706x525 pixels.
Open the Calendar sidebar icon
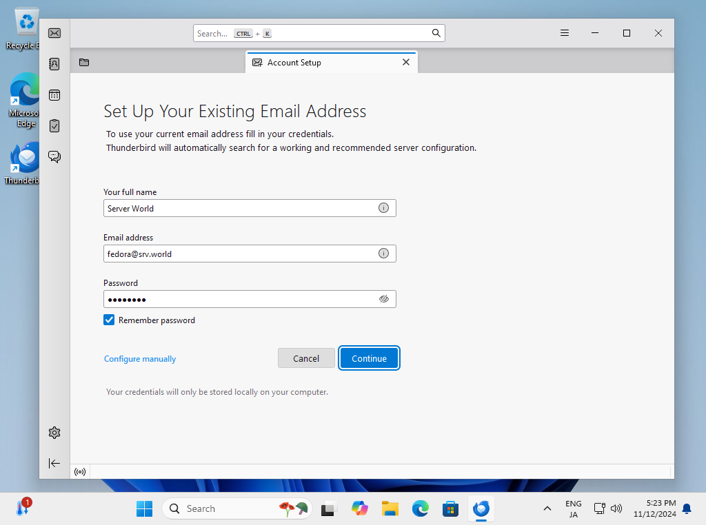click(54, 95)
